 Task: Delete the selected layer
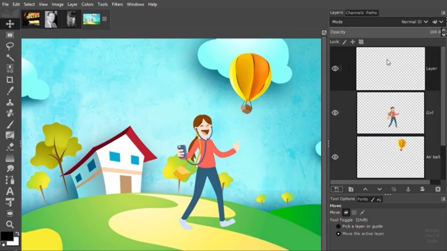point(438,189)
